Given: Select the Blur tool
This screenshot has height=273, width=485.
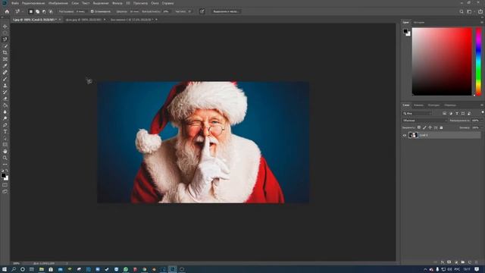Looking at the screenshot, I should [x=5, y=111].
